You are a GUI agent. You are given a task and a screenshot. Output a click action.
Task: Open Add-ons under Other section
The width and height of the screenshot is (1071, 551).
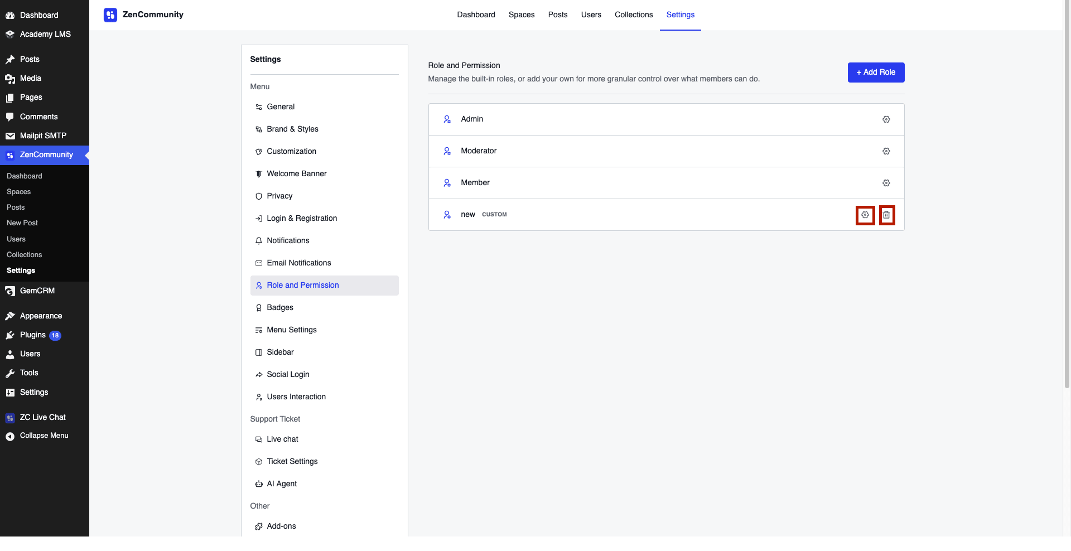[325, 526]
